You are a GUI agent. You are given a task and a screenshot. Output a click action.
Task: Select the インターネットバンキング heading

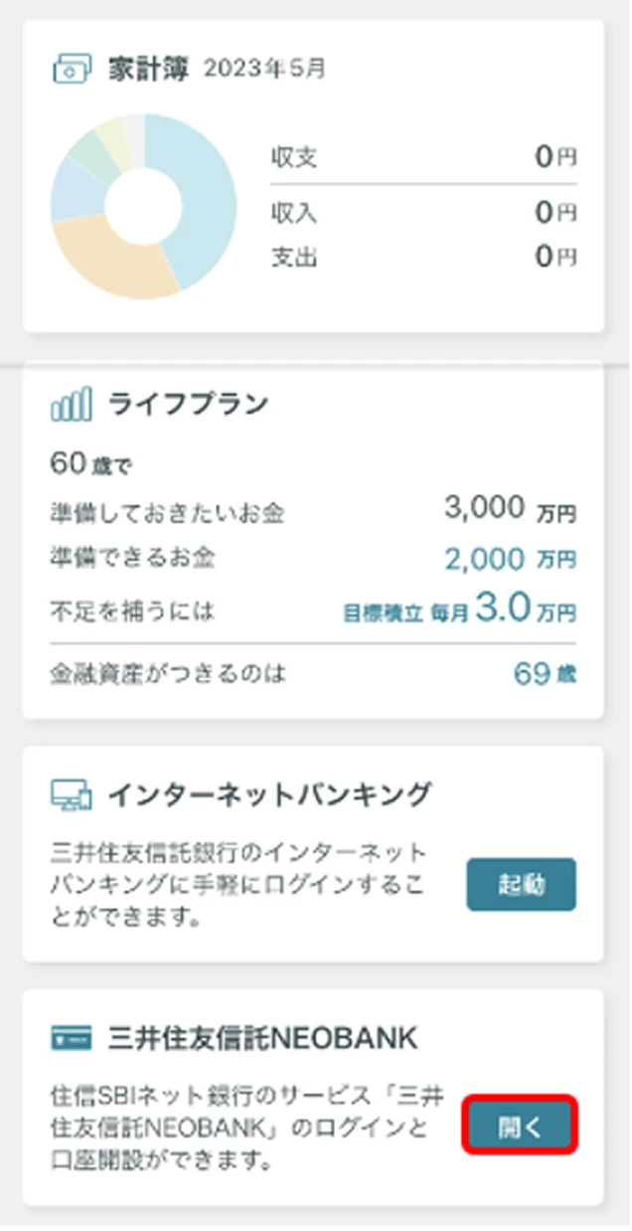268,794
